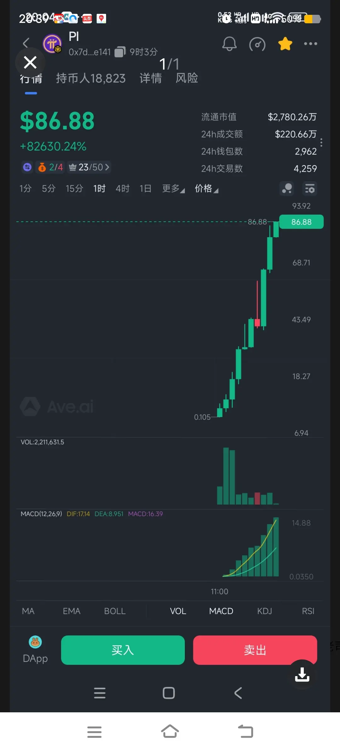Image resolution: width=340 pixels, height=752 pixels.
Task: Select the 4时 chart interval
Action: pyautogui.click(x=122, y=189)
